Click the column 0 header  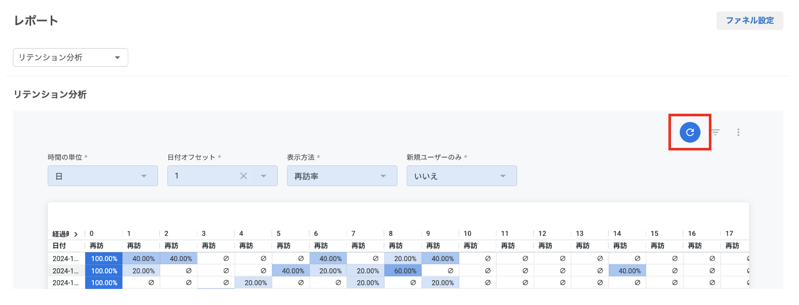92,234
